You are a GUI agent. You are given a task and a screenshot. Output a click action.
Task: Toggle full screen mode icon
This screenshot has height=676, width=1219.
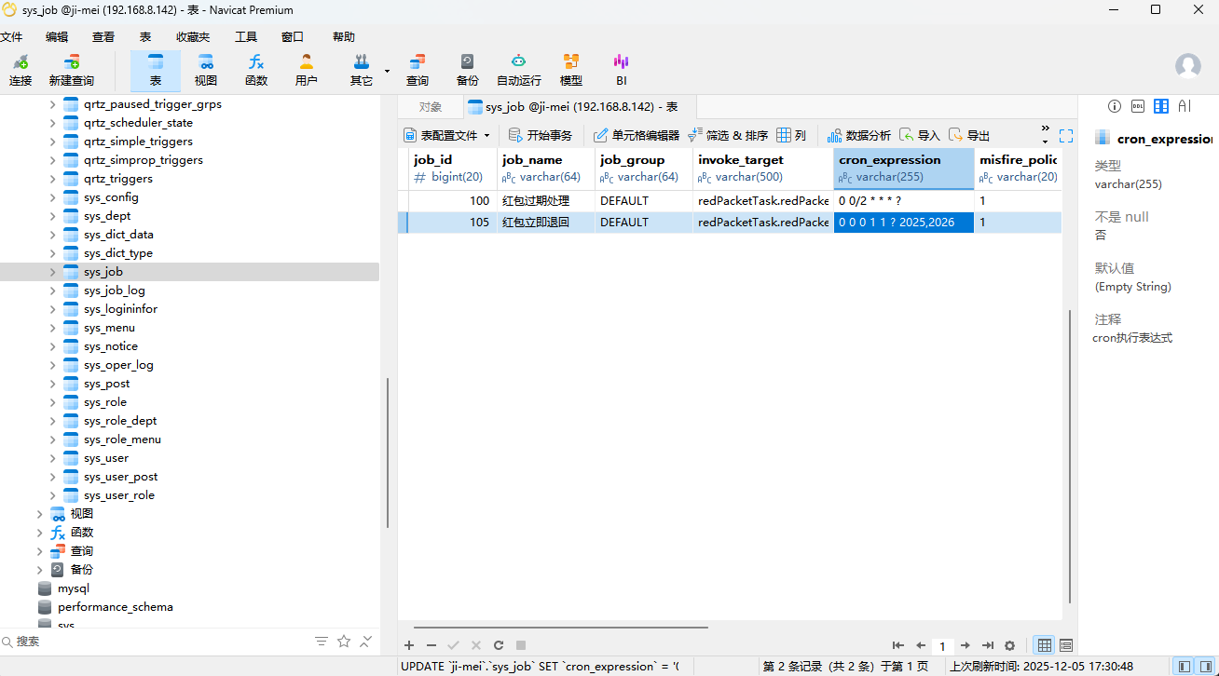1066,136
